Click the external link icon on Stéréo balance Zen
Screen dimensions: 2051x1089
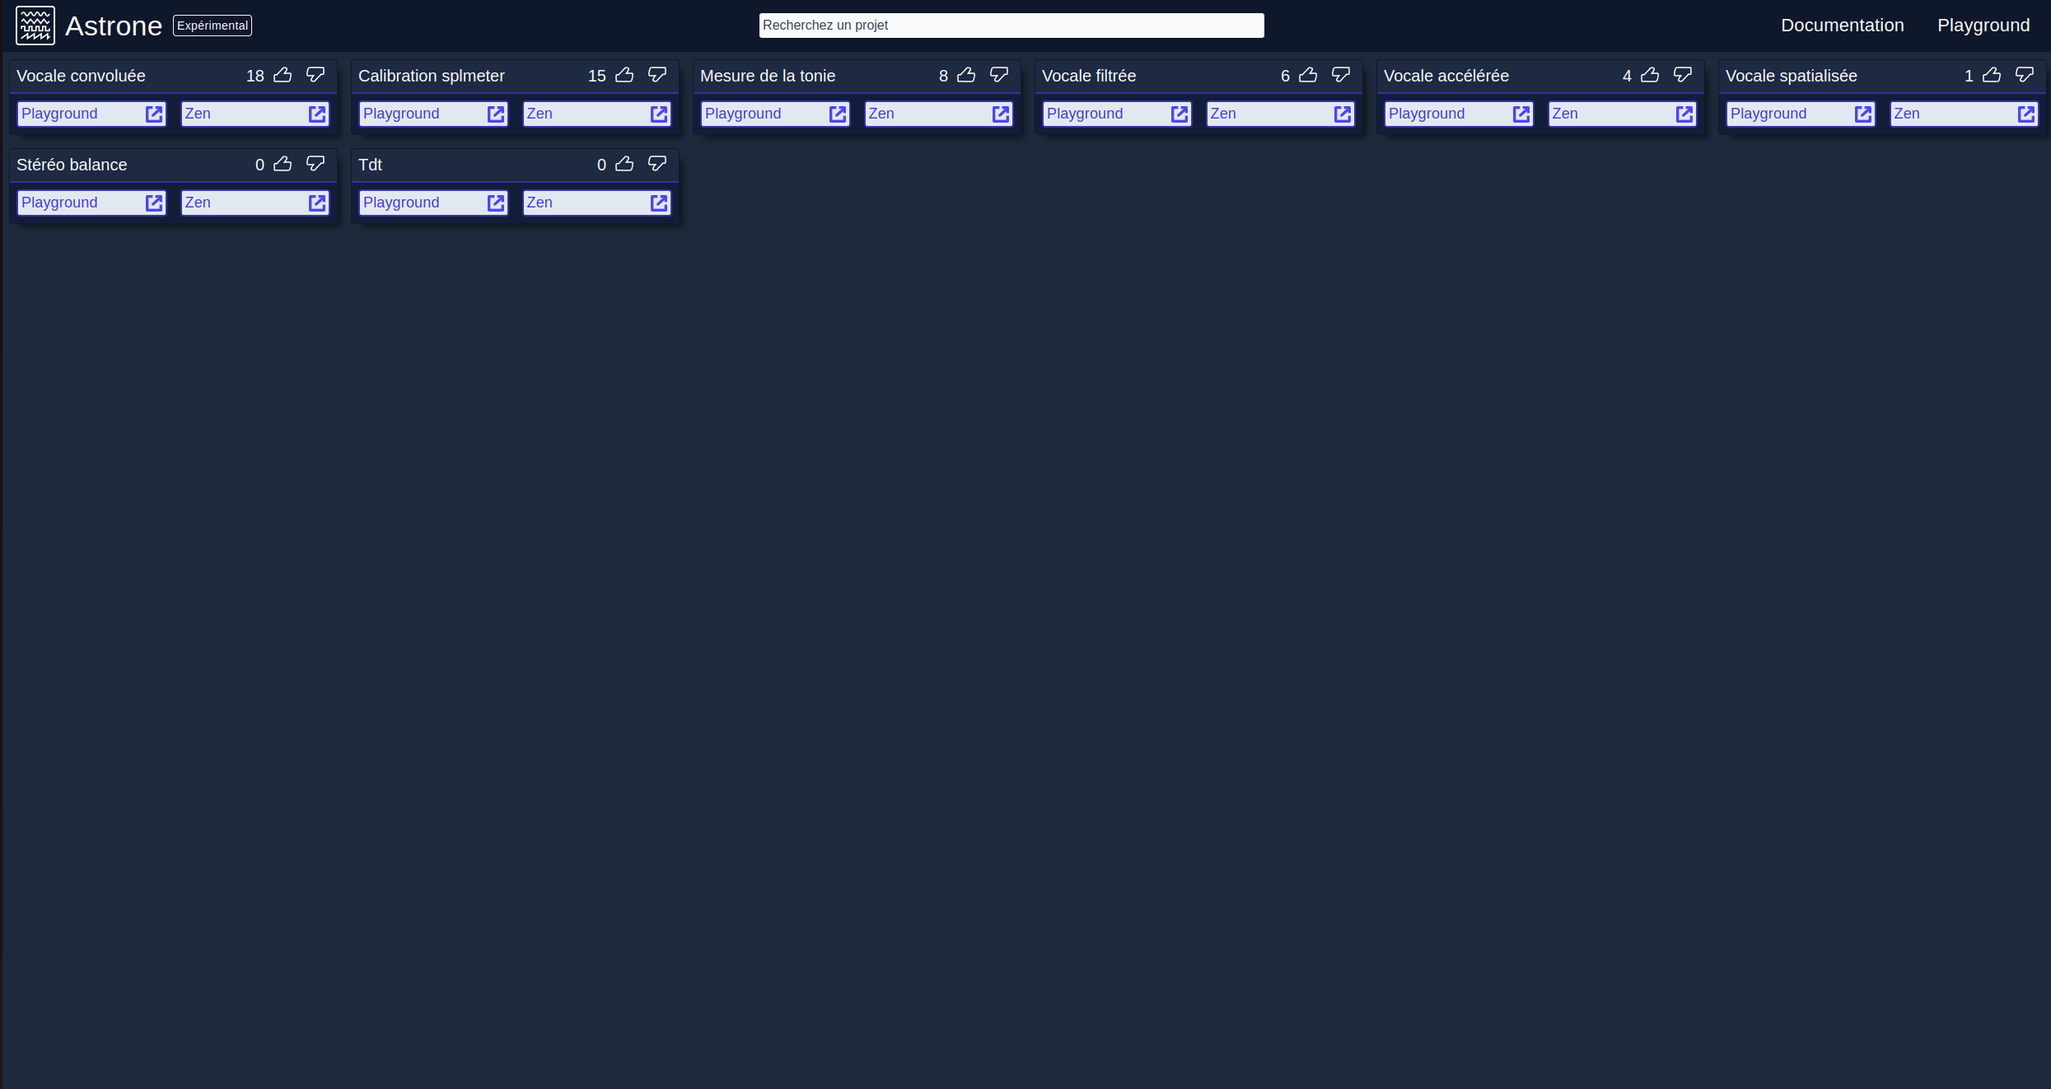click(x=317, y=203)
